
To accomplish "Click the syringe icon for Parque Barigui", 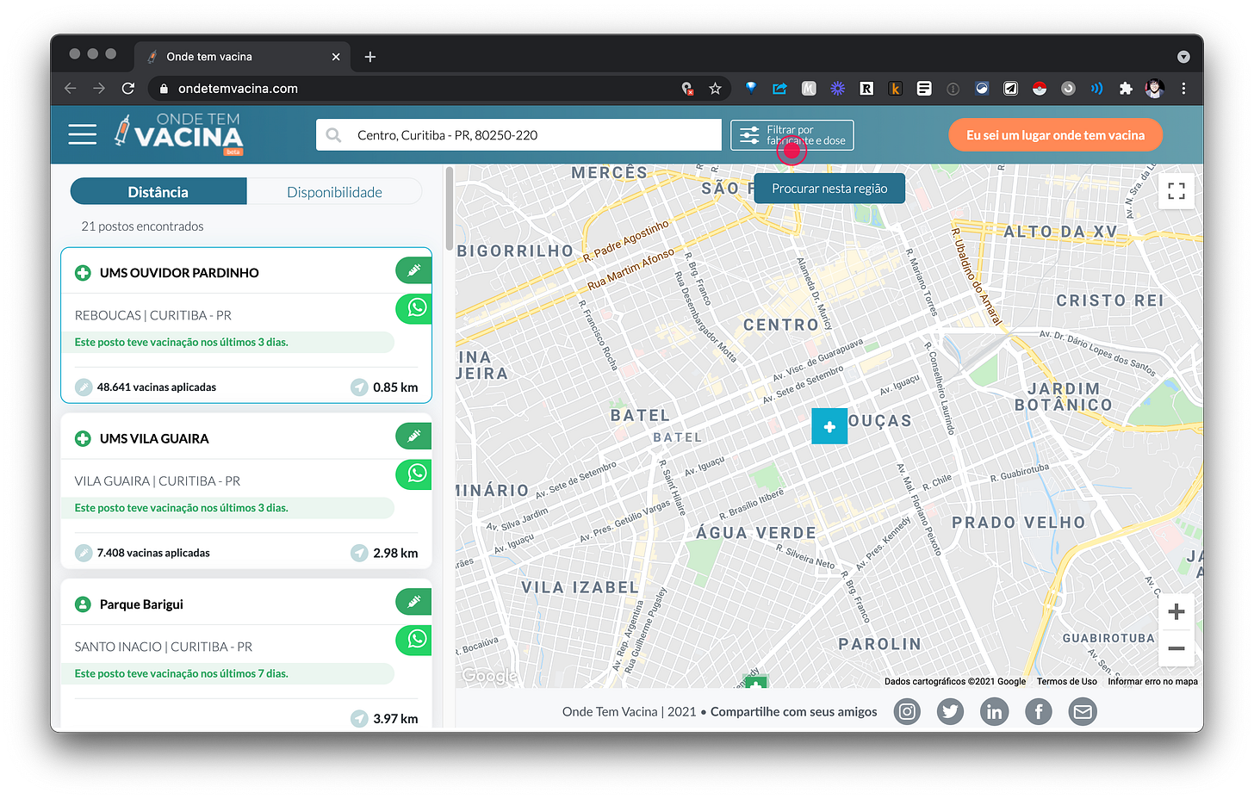I will [x=413, y=602].
